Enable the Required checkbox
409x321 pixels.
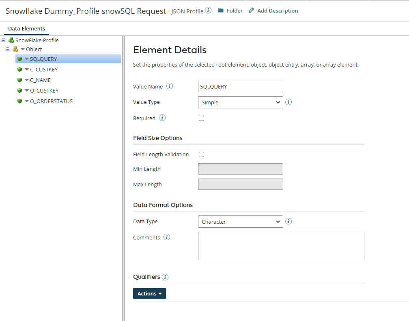(x=201, y=118)
